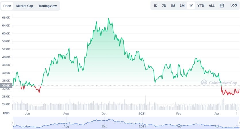Screen dimensions: 240x129
Task: Switch to the Price tab
Action: point(7,6)
